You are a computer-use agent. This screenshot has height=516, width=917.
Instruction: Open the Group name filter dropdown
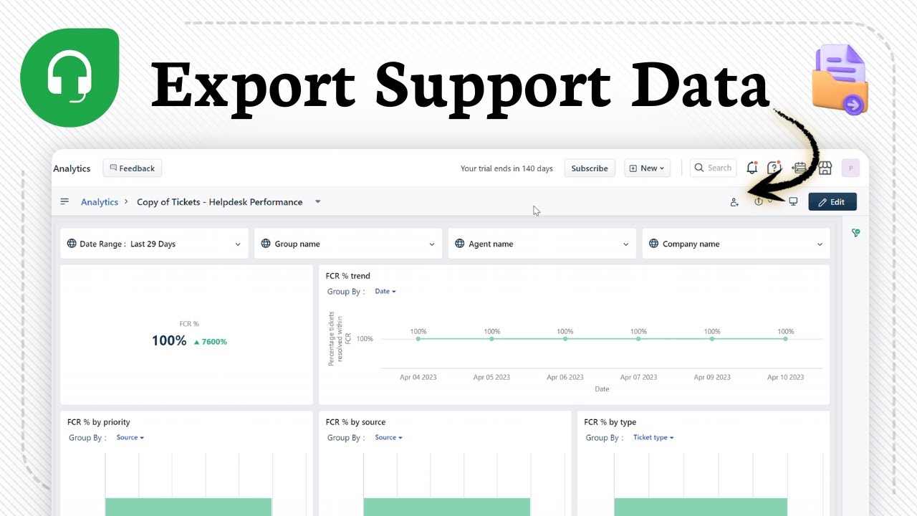348,244
